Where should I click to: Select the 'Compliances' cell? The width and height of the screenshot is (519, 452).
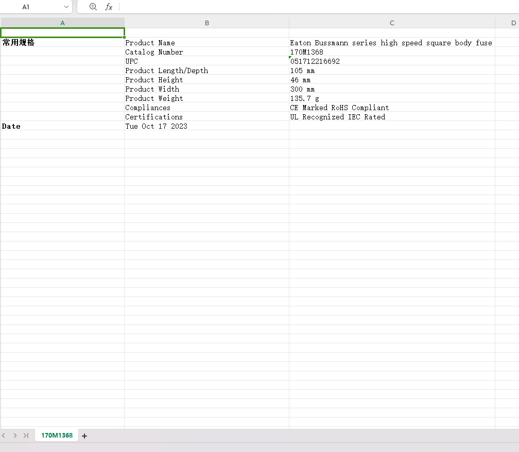(206, 108)
